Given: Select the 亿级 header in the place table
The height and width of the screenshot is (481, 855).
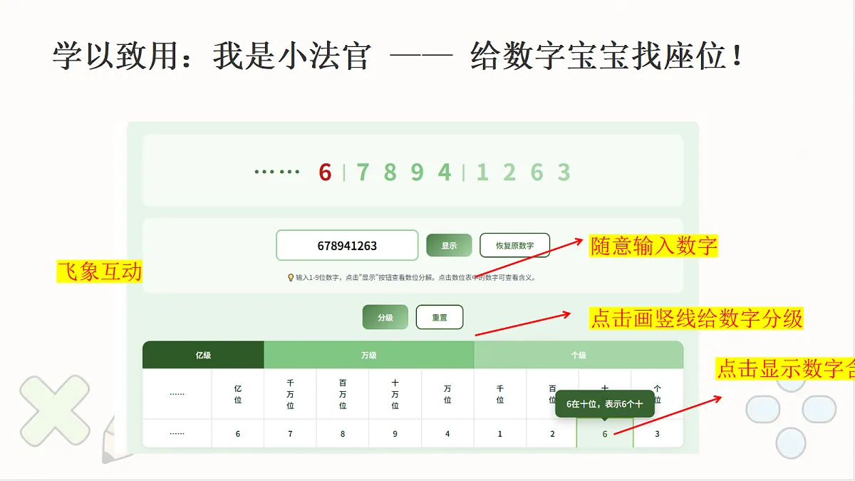Looking at the screenshot, I should click(203, 355).
